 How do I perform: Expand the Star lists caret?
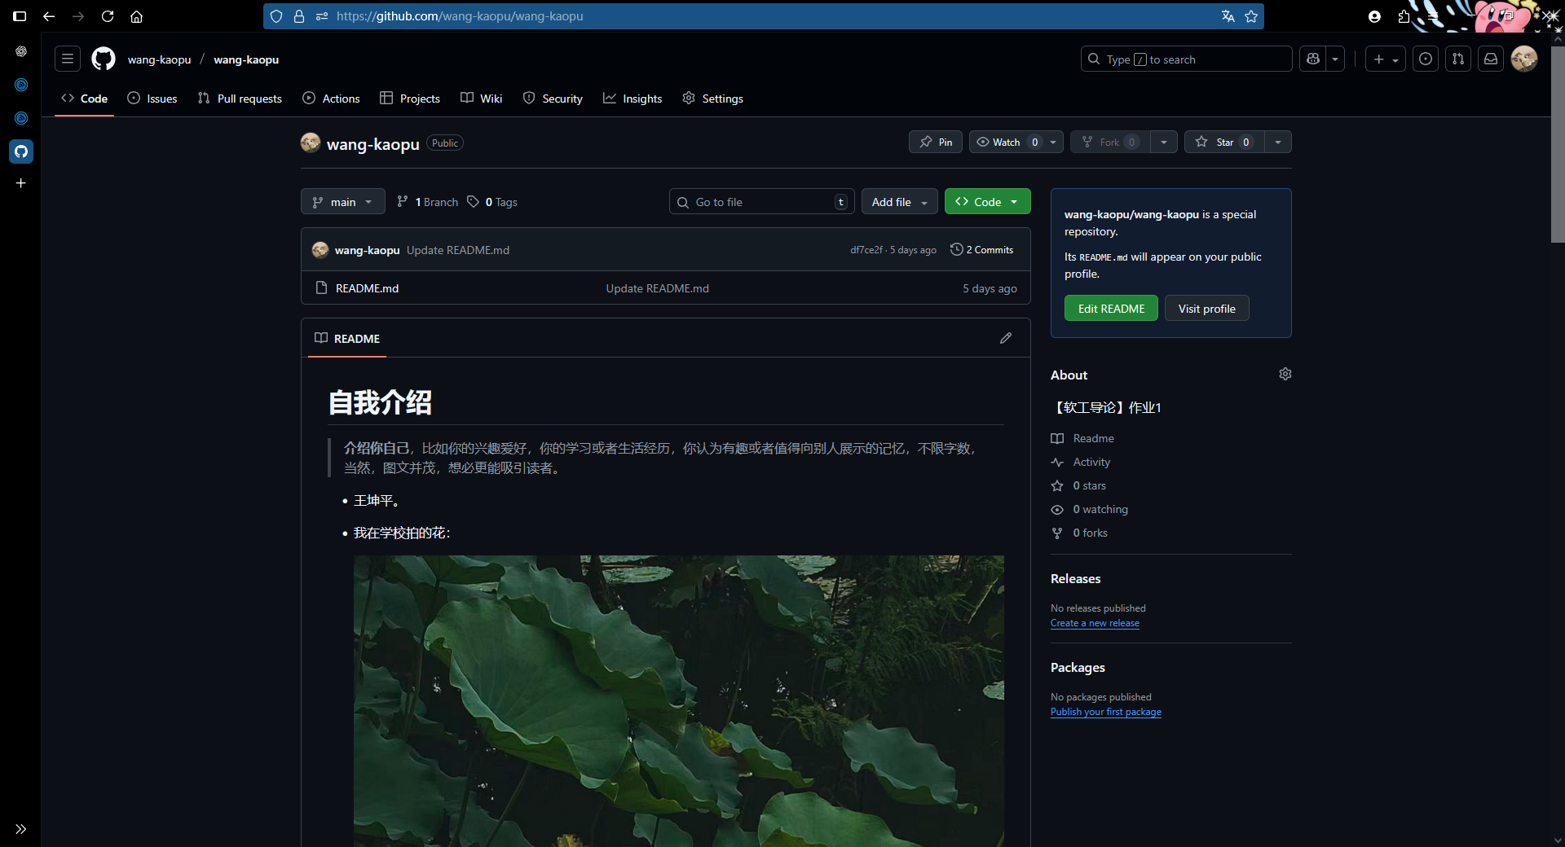pos(1278,142)
